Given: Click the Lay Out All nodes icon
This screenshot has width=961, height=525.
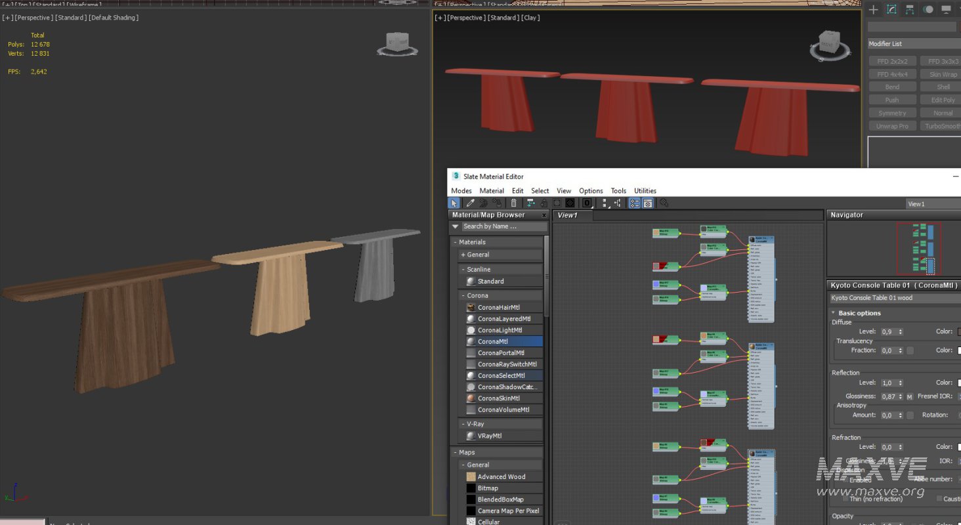Looking at the screenshot, I should (x=603, y=203).
